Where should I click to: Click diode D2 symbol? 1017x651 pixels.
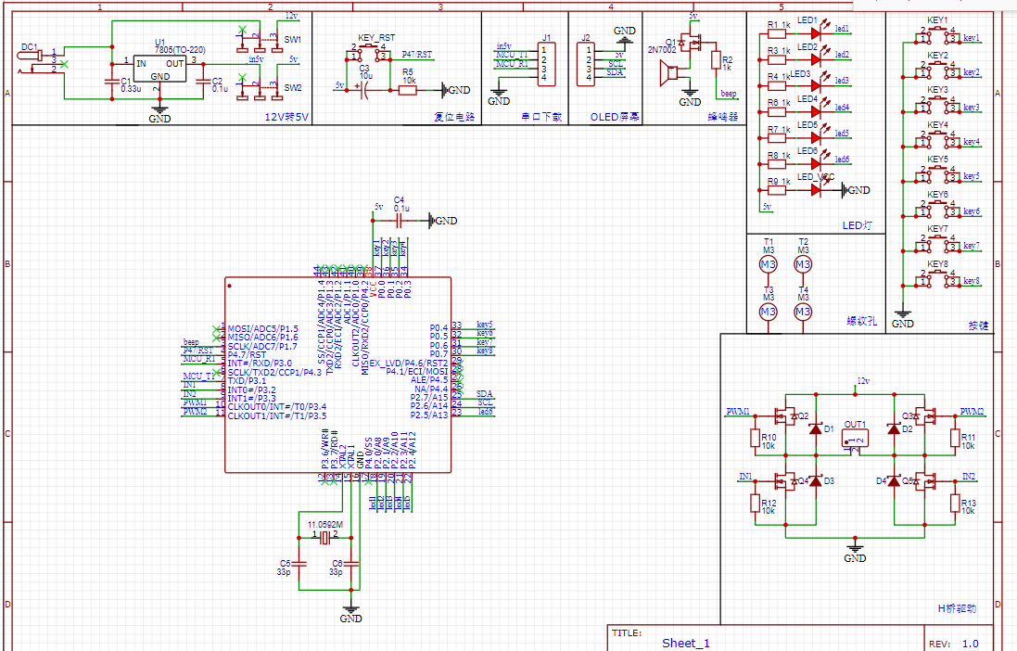click(895, 428)
